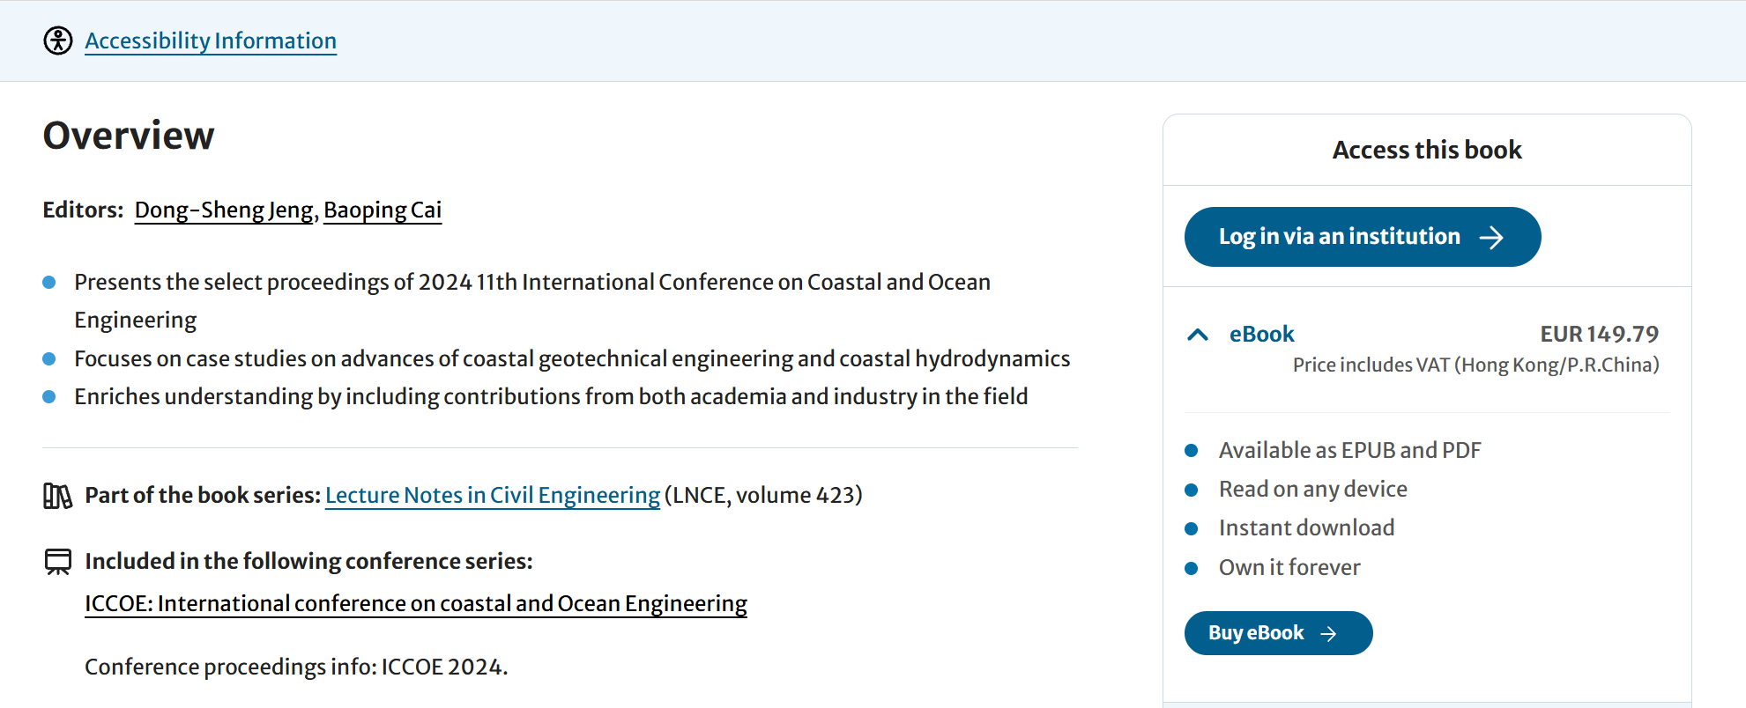Open Lecture Notes in Civil Engineering series
The image size is (1746, 708).
pyautogui.click(x=492, y=496)
